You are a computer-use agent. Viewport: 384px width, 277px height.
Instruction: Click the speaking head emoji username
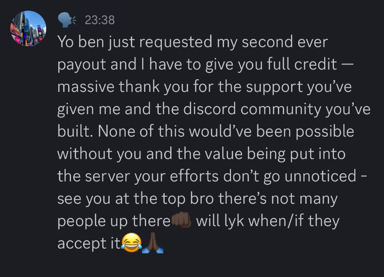coord(67,20)
